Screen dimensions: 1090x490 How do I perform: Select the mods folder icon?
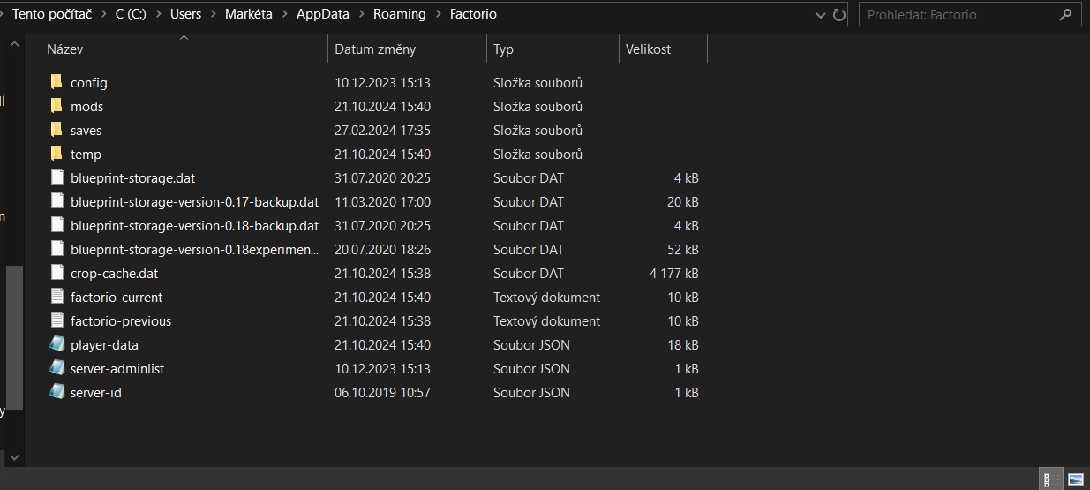(x=56, y=106)
